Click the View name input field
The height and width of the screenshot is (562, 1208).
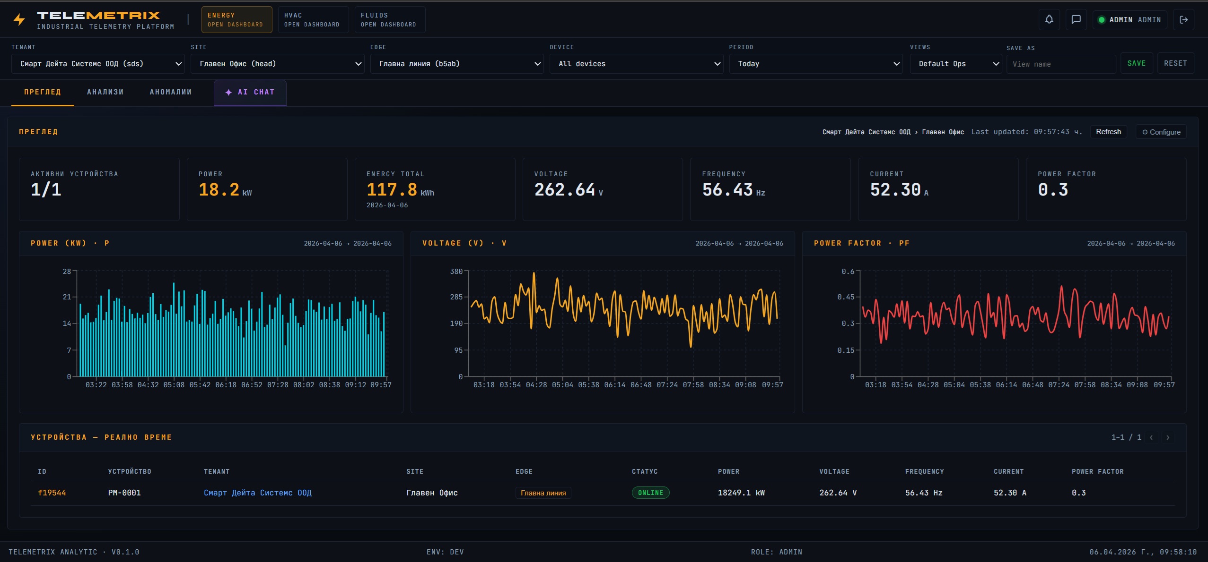(1061, 63)
